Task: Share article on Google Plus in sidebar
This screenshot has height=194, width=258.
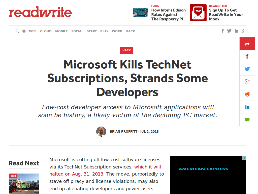Action: [x=247, y=82]
